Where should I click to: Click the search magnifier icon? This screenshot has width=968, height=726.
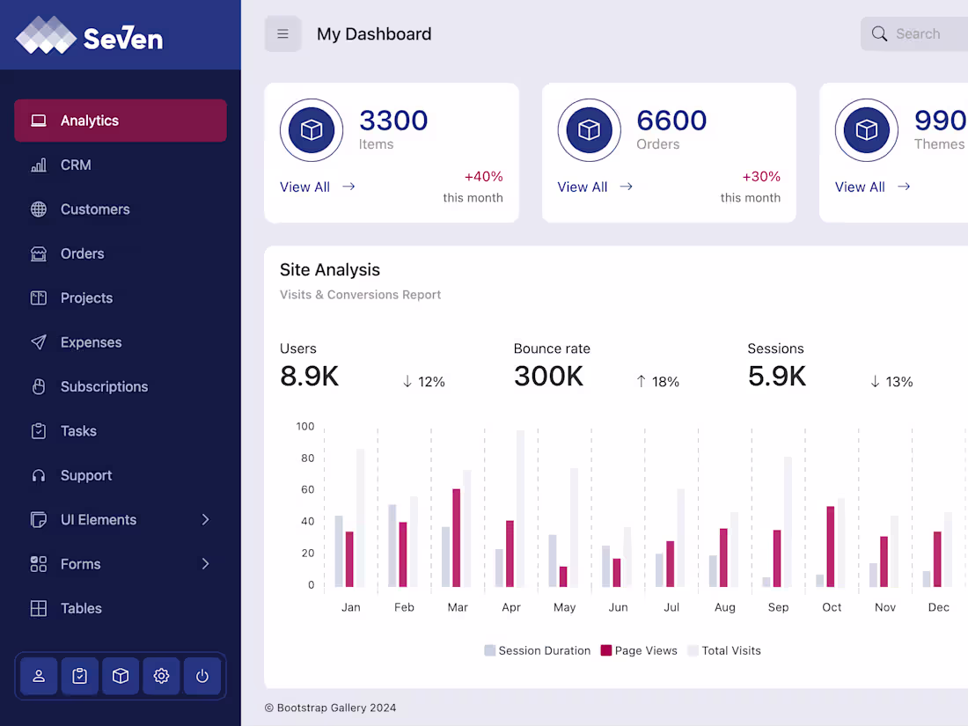click(879, 33)
